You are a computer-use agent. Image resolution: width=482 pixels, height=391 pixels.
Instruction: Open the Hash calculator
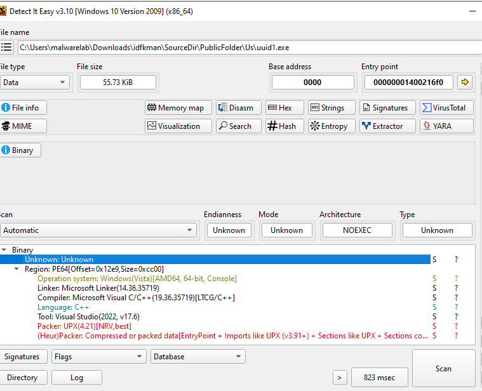pyautogui.click(x=285, y=126)
